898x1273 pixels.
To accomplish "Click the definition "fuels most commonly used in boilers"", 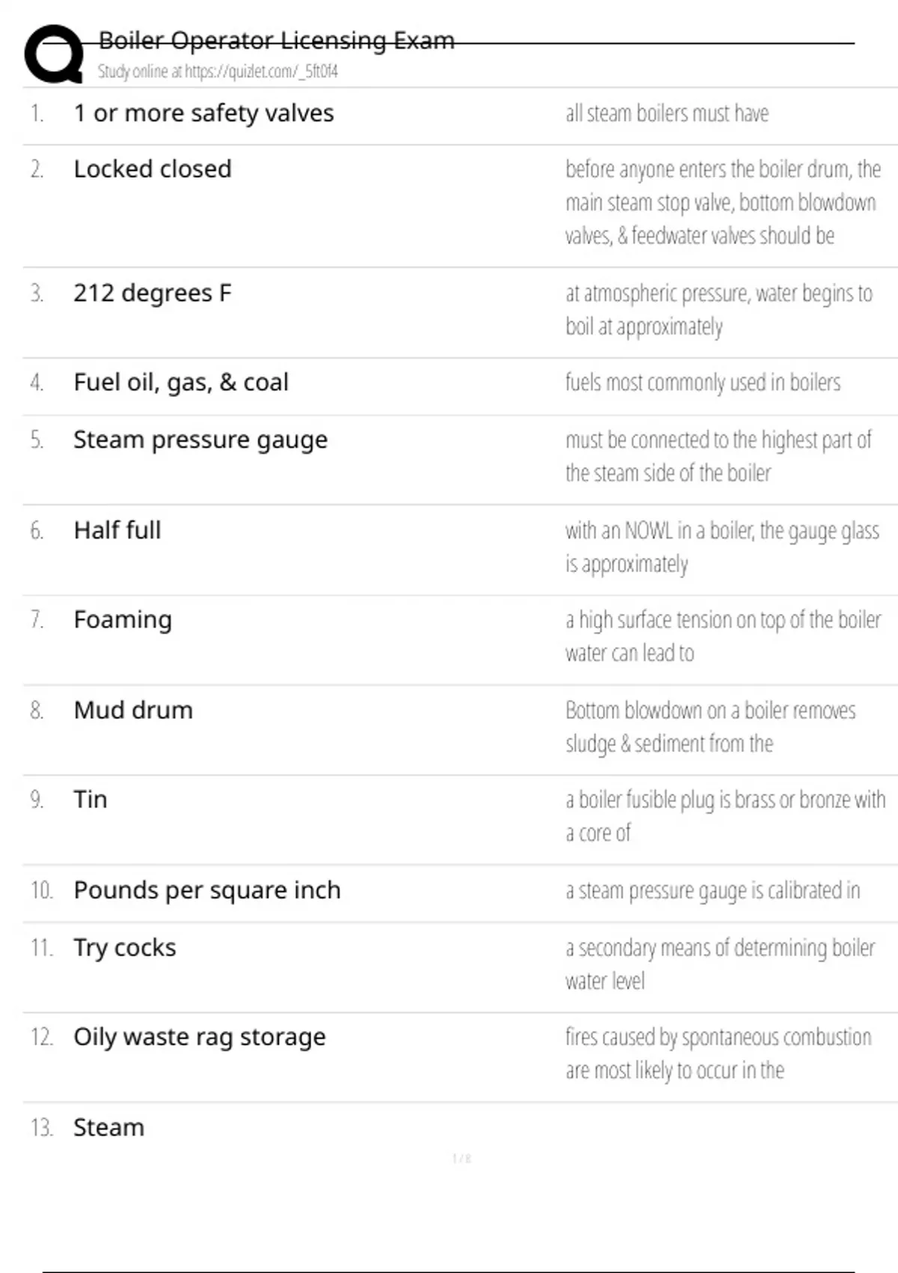I will 703,383.
